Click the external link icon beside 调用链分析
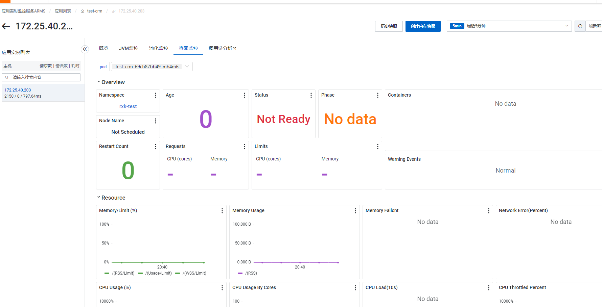This screenshot has height=307, width=602. click(x=235, y=49)
